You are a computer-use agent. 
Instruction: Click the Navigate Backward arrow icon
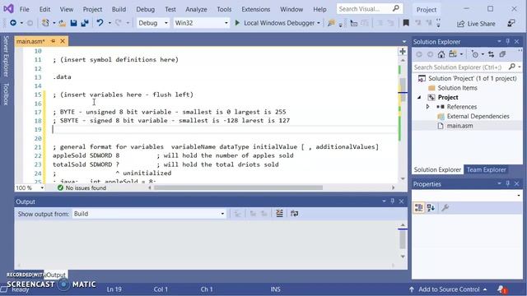click(13, 23)
